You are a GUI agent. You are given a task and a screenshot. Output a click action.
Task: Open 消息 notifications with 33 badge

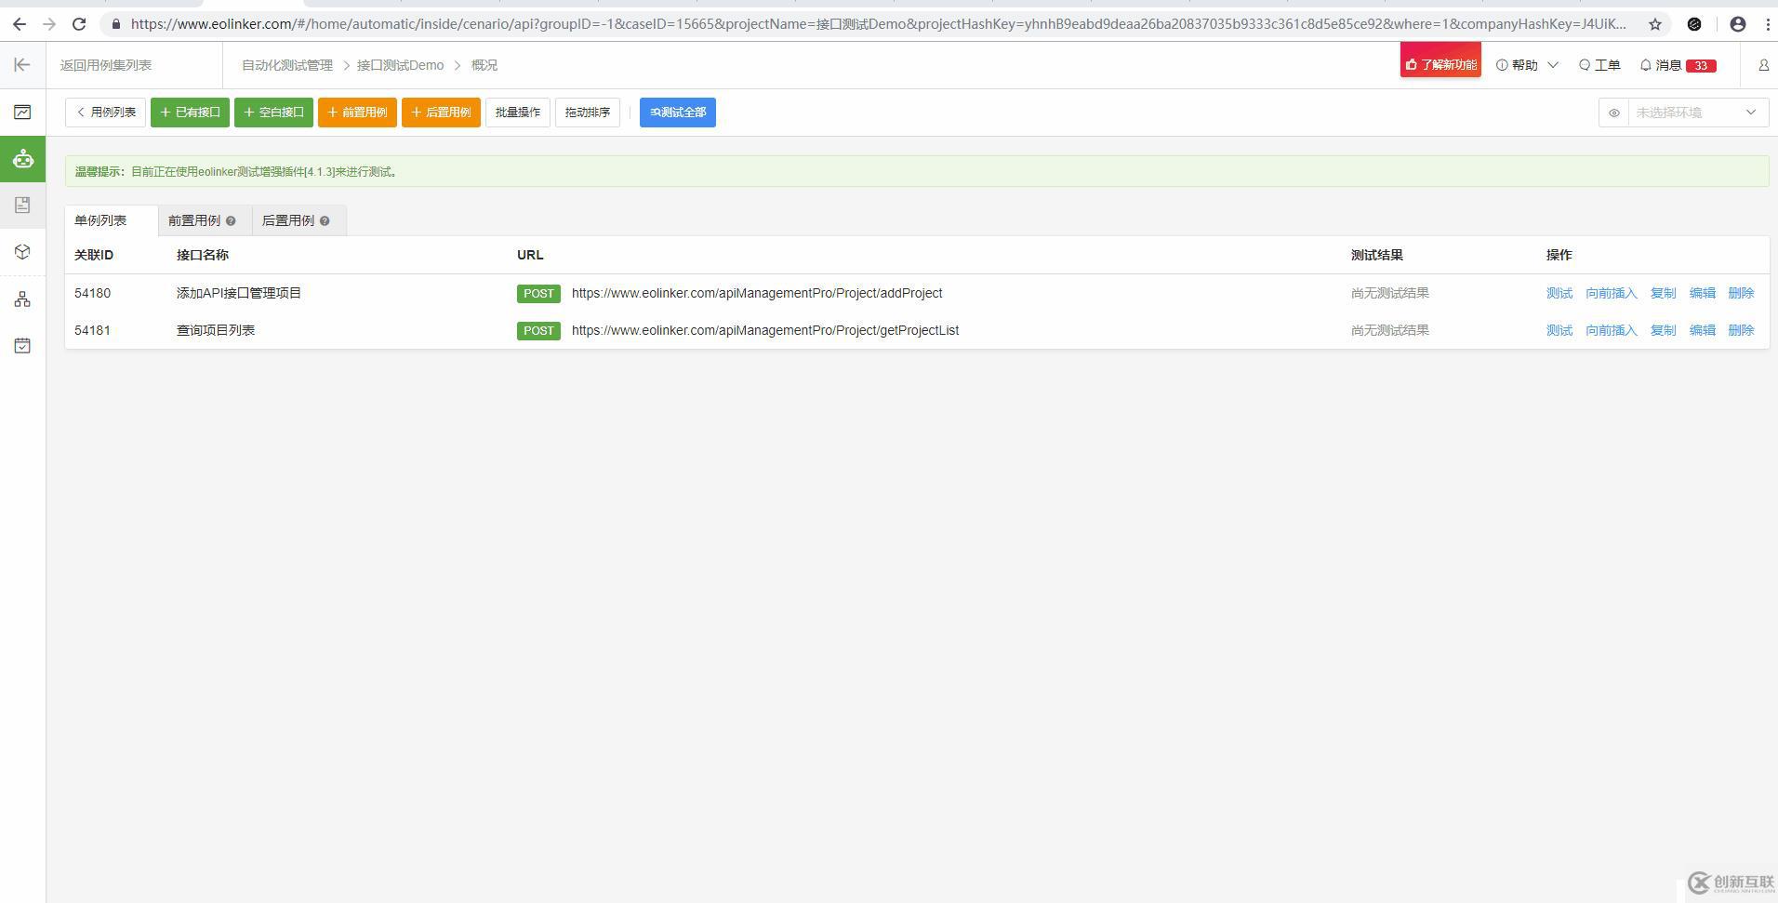(1678, 65)
